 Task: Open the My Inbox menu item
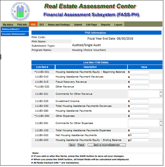pos(8,25)
